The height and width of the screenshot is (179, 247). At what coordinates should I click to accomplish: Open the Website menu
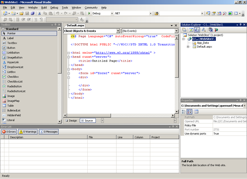(x=33, y=7)
